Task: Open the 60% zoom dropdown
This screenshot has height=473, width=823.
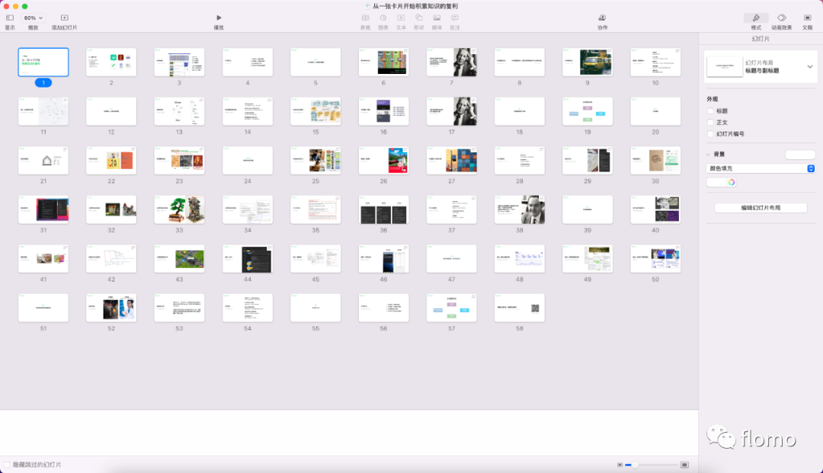Action: pyautogui.click(x=33, y=18)
